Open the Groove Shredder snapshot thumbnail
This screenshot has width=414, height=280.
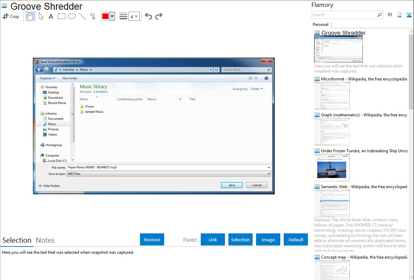point(338,49)
